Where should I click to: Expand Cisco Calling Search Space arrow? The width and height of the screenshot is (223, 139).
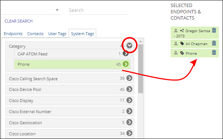point(129,78)
